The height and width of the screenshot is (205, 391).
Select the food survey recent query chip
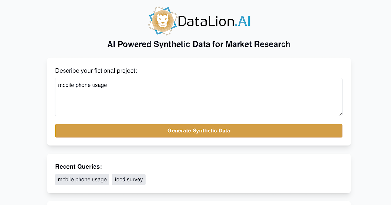click(x=129, y=179)
